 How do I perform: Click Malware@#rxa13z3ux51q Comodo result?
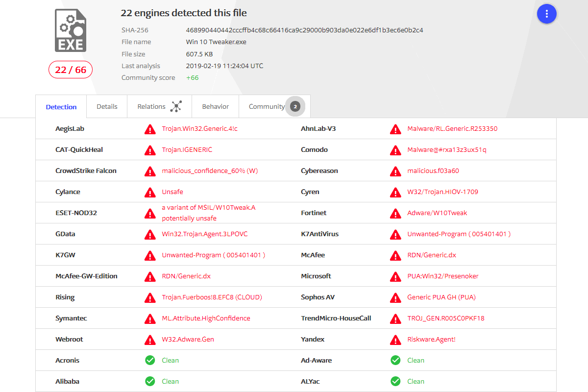[447, 150]
